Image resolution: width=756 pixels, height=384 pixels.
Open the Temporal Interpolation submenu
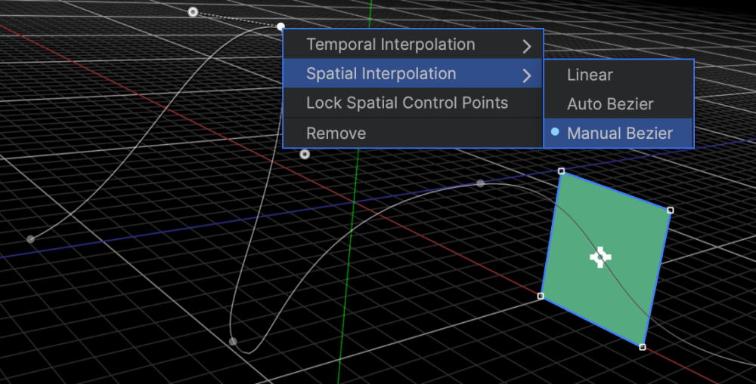tap(414, 45)
